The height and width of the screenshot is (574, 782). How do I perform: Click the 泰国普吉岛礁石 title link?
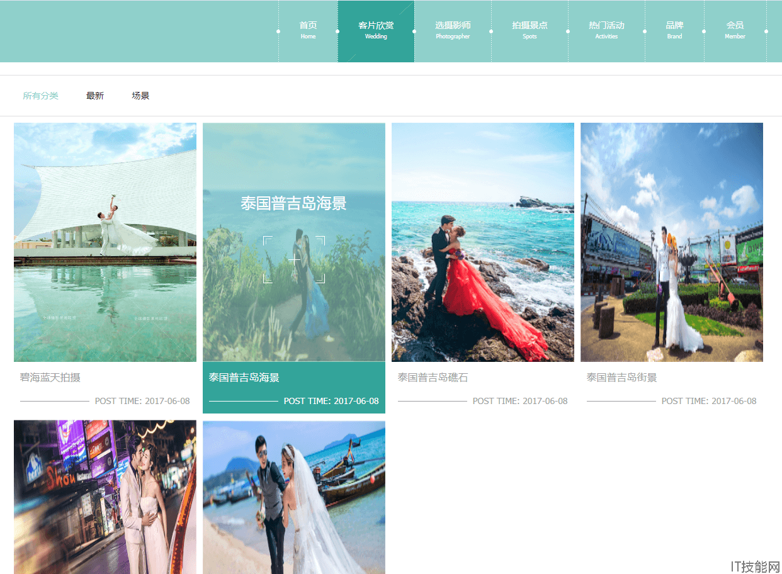[x=433, y=378]
